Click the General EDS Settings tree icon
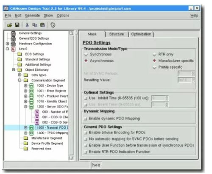The width and height of the screenshot is (212, 174). 13,39
